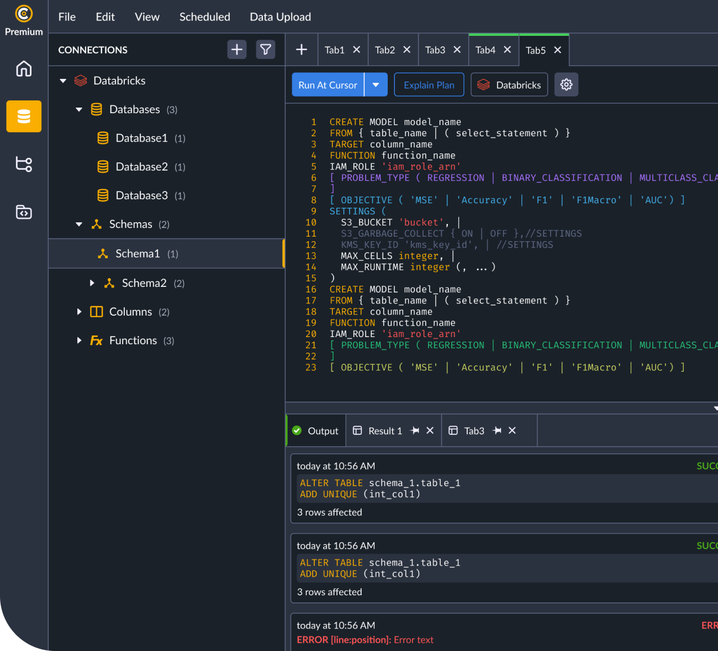
Task: Click the Schemas node icon
Action: click(x=97, y=224)
